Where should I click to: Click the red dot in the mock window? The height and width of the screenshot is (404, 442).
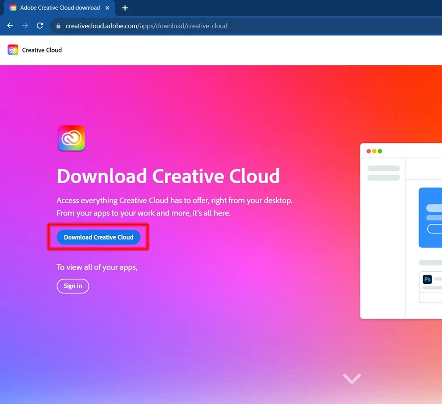369,152
